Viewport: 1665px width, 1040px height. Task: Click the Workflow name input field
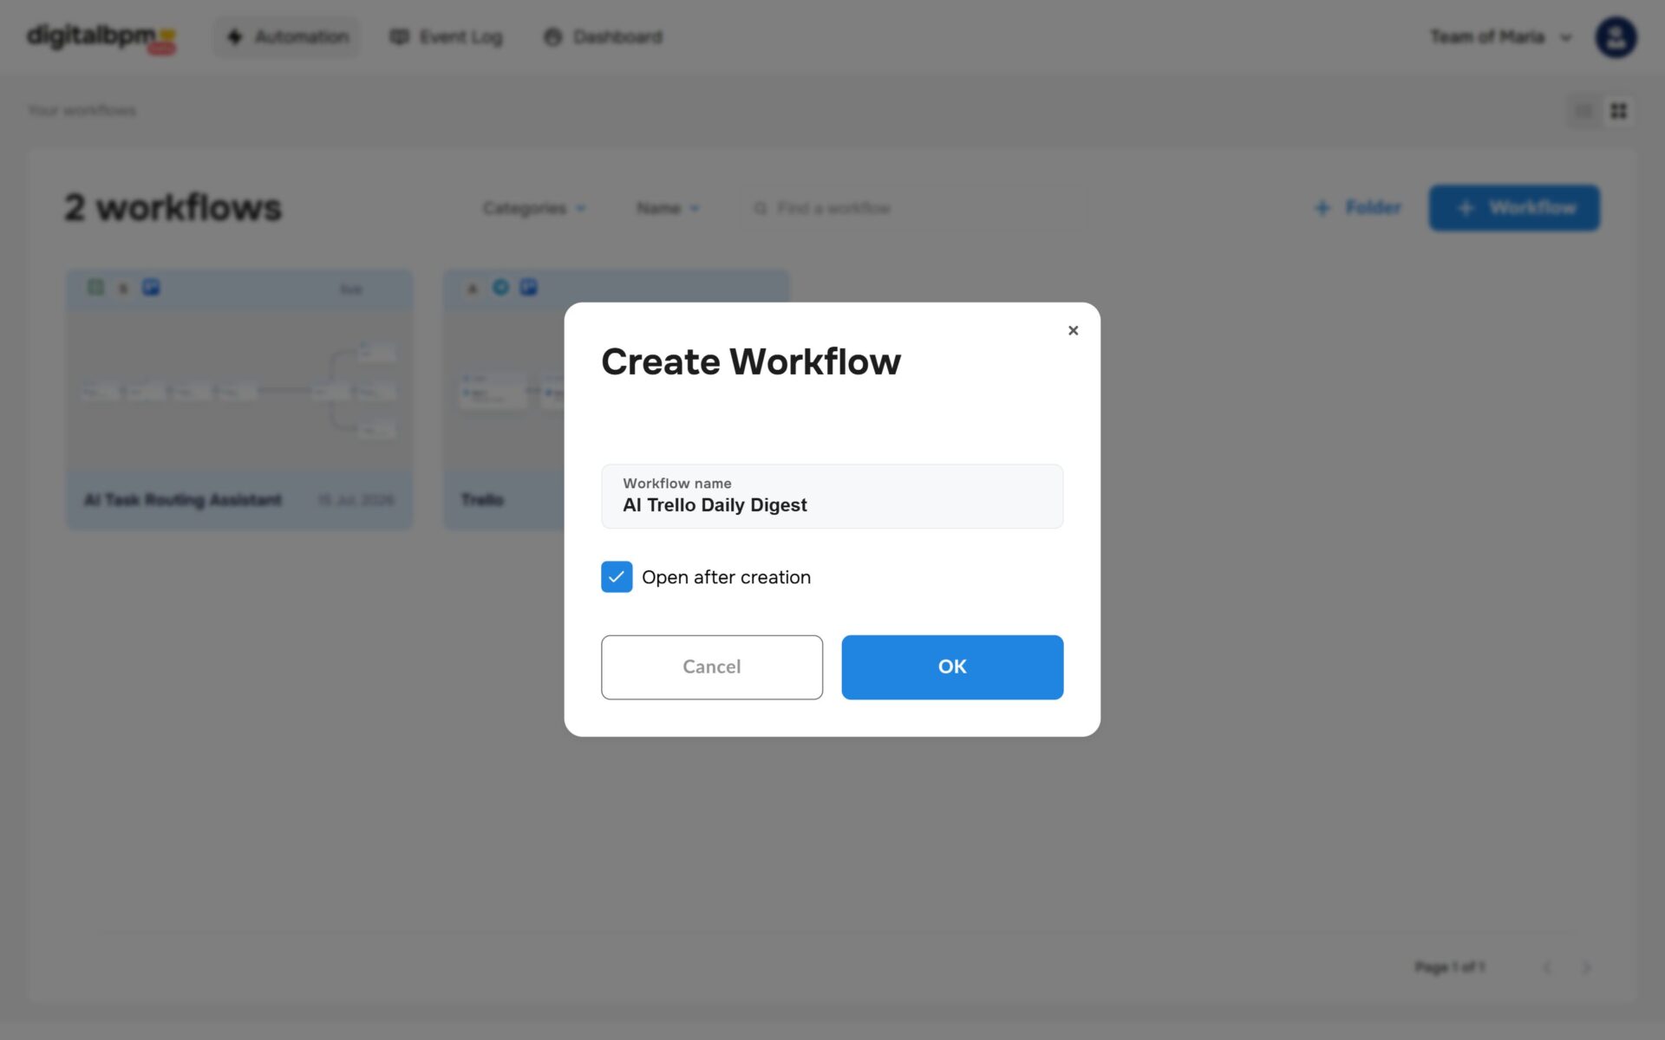(x=832, y=496)
